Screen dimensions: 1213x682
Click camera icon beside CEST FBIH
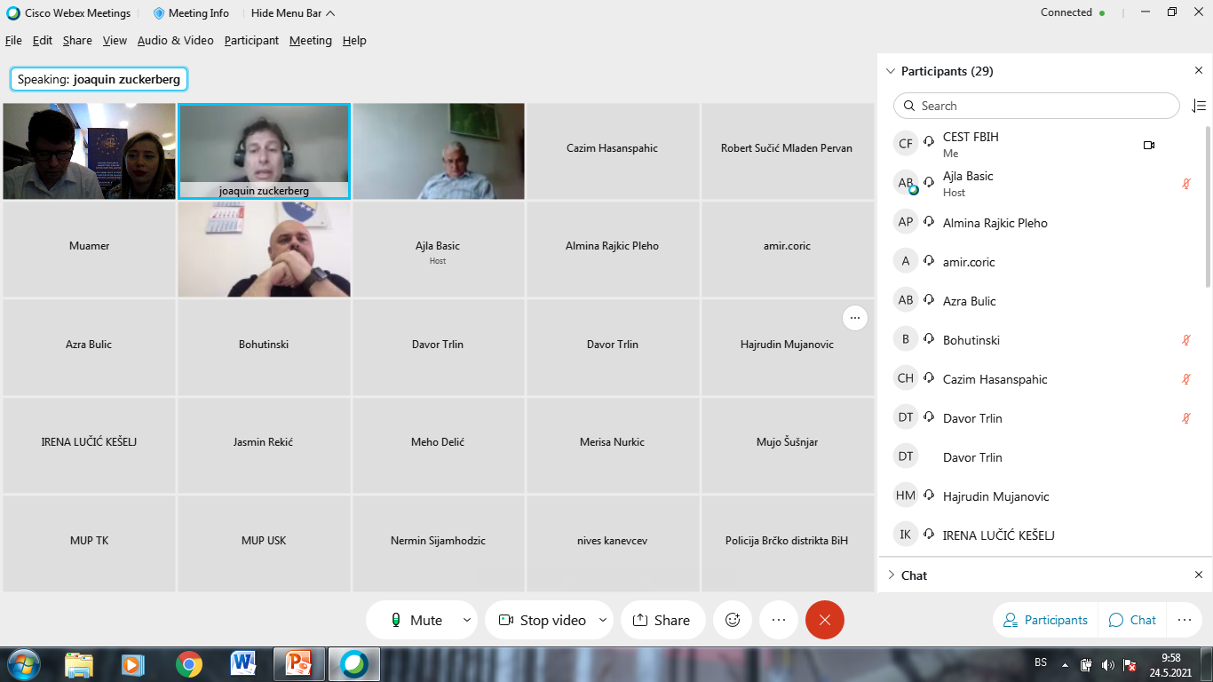click(x=1149, y=145)
